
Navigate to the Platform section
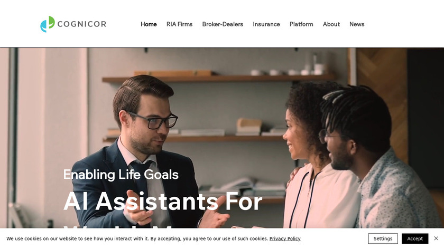301,24
